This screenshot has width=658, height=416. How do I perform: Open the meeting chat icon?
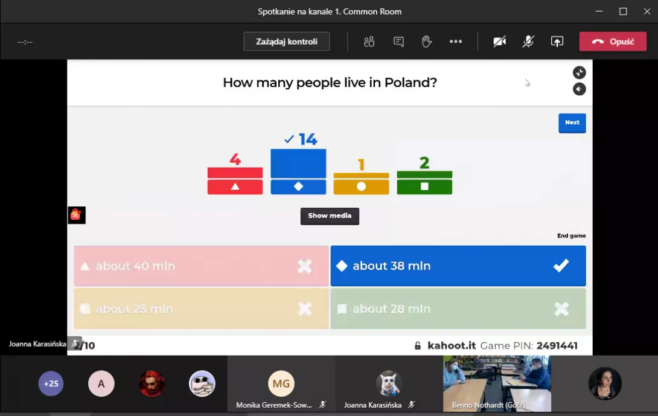(x=398, y=42)
